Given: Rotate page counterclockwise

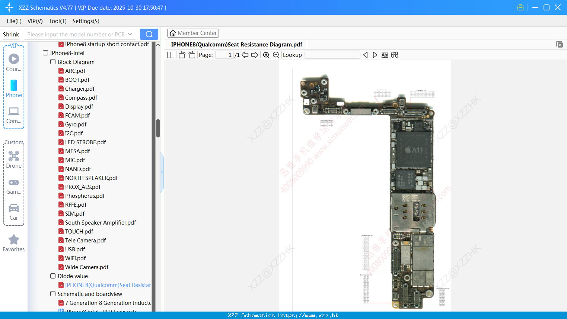Looking at the screenshot, I should pyautogui.click(x=182, y=55).
